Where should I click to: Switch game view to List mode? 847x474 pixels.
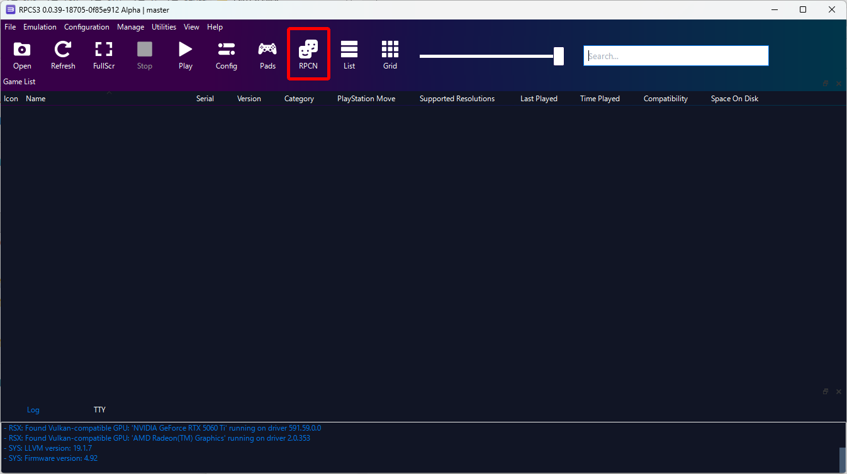349,55
